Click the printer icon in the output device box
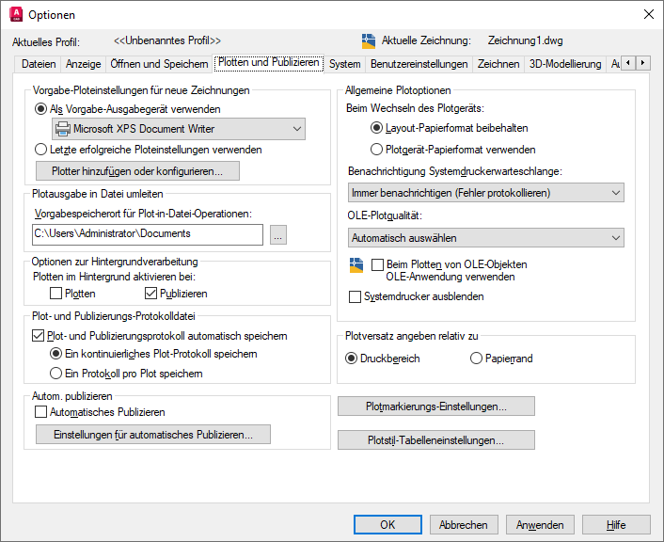The image size is (664, 542). [x=63, y=129]
